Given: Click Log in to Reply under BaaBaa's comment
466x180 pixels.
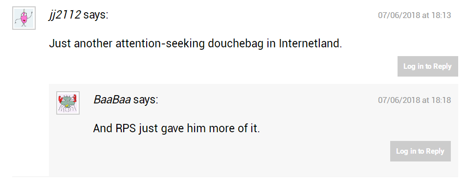Looking at the screenshot, I should pyautogui.click(x=420, y=151).
